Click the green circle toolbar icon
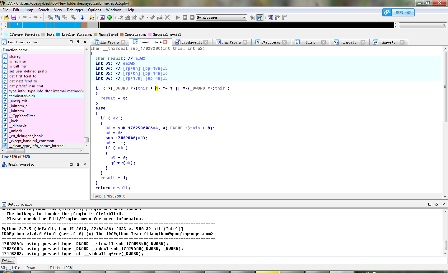The height and width of the screenshot is (273, 448). coord(110,17)
